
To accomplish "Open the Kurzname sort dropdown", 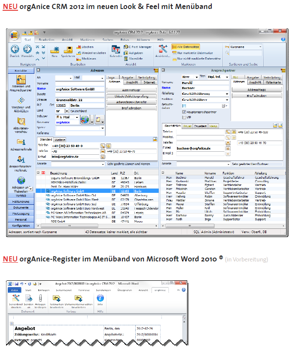I will [260, 47].
